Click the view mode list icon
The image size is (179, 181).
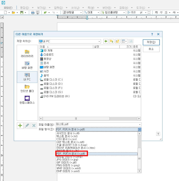124,41
